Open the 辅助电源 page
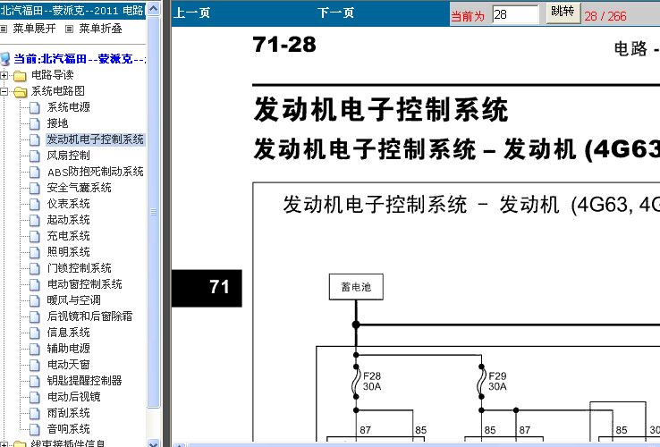The height and width of the screenshot is (447, 660). point(68,349)
